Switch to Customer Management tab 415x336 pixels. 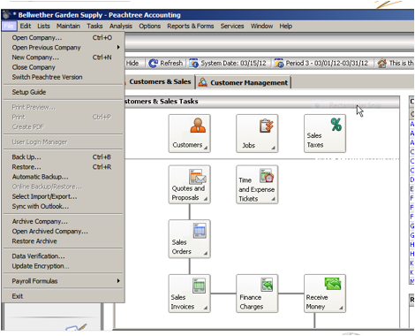click(244, 82)
